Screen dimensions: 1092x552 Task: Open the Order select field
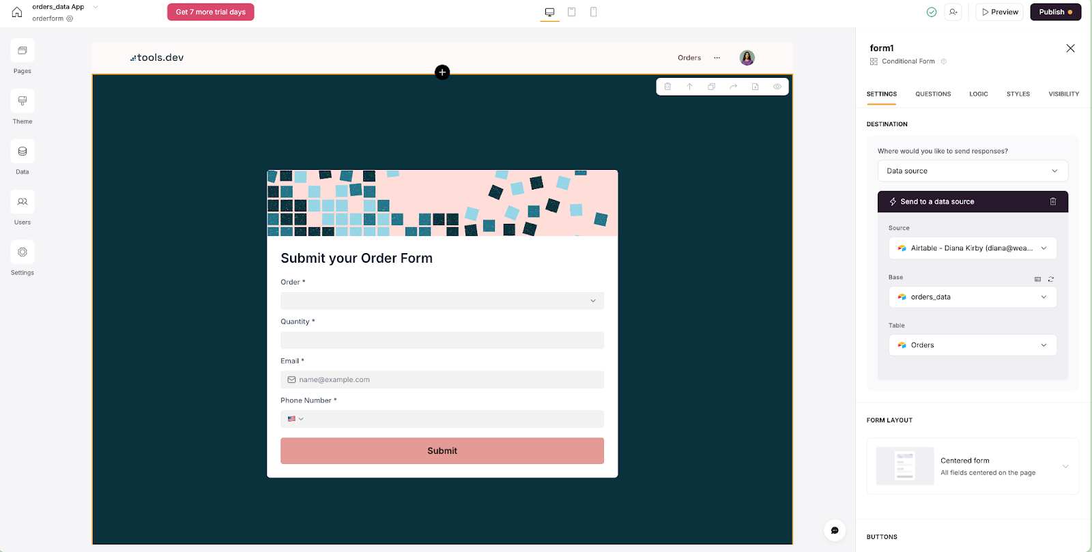442,301
